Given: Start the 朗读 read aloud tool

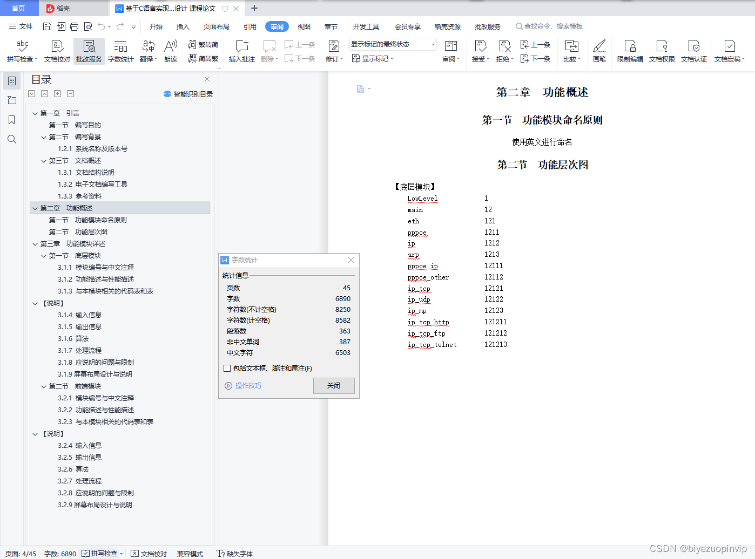Looking at the screenshot, I should (171, 51).
